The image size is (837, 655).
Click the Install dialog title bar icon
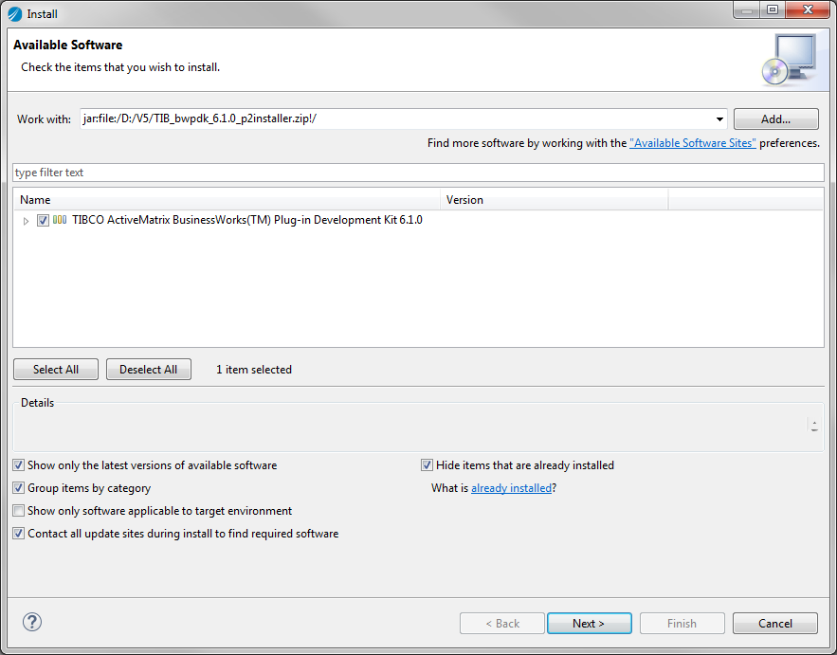(x=15, y=14)
